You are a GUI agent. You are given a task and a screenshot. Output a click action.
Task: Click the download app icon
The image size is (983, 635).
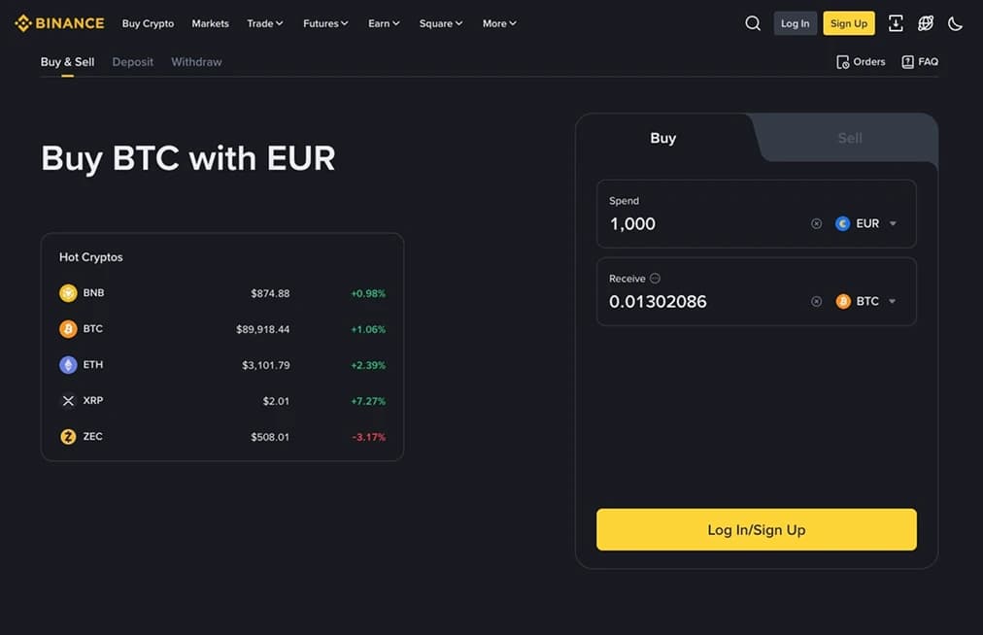pyautogui.click(x=896, y=22)
